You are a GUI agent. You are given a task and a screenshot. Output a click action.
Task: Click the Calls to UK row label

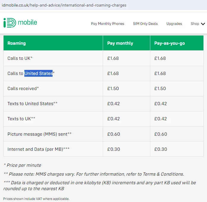[20, 58]
